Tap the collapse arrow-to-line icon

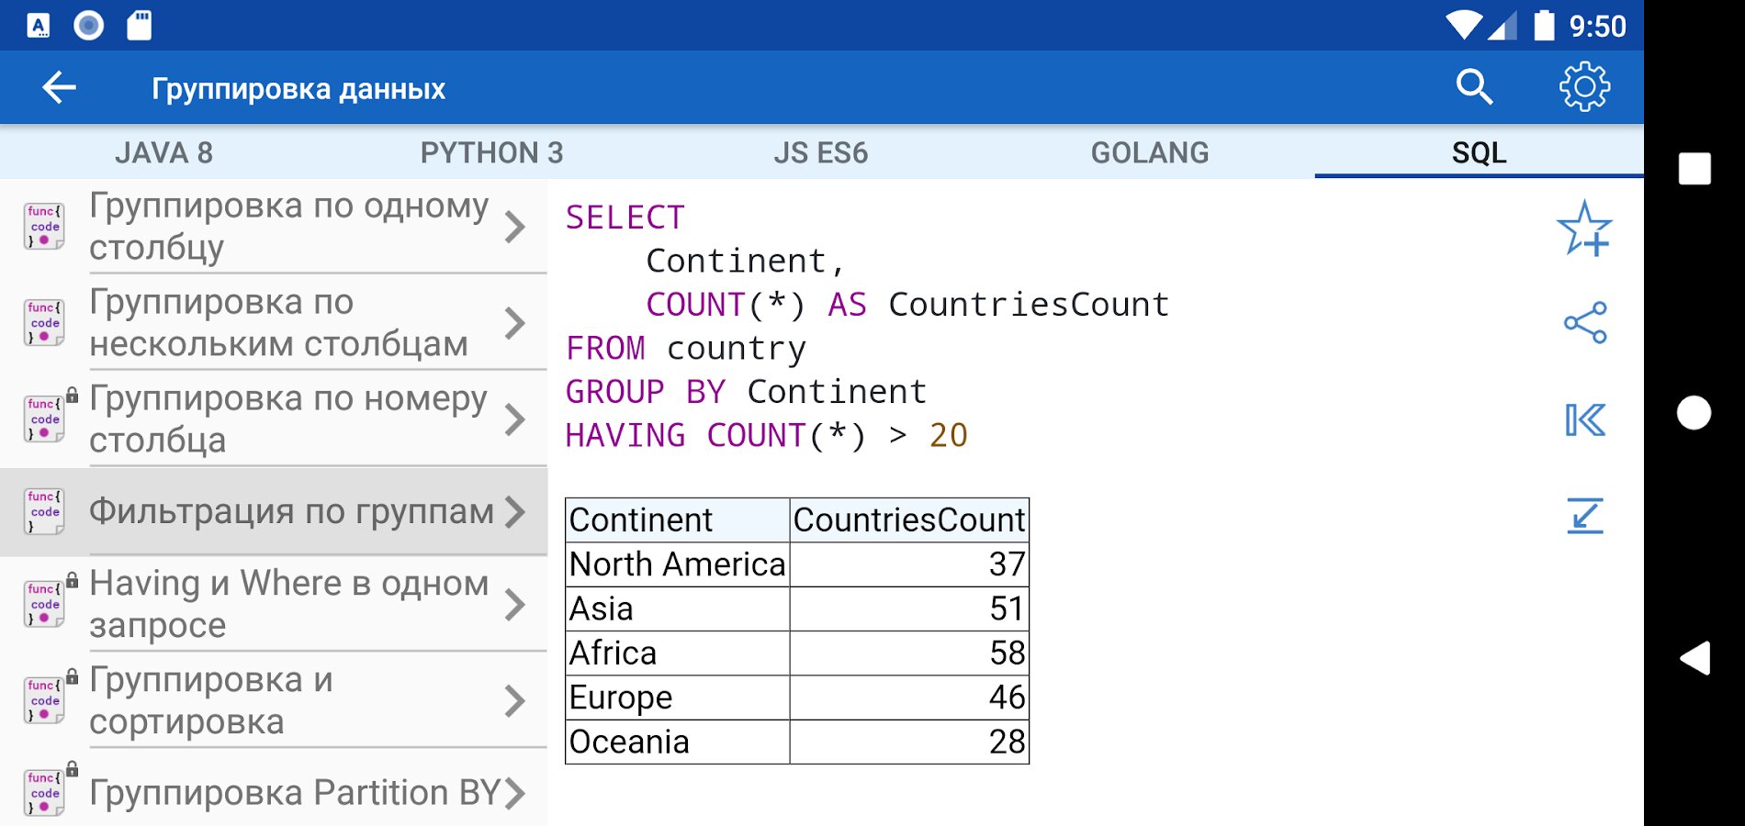click(x=1585, y=516)
